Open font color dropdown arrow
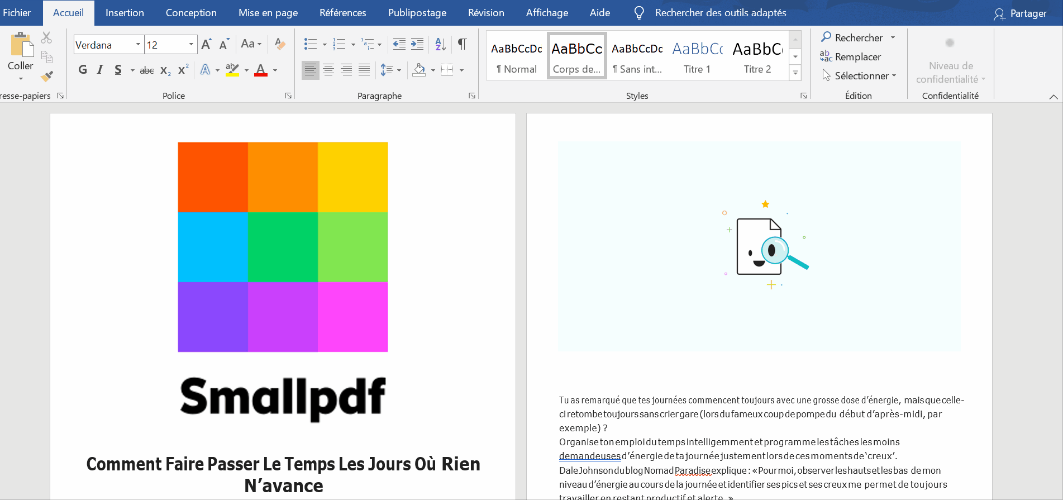1063x500 pixels. (275, 70)
